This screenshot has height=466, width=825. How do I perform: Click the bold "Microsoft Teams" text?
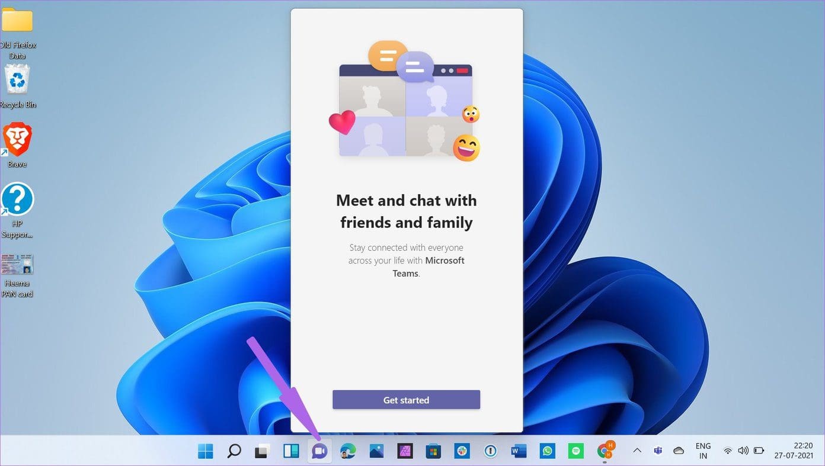[x=428, y=266]
